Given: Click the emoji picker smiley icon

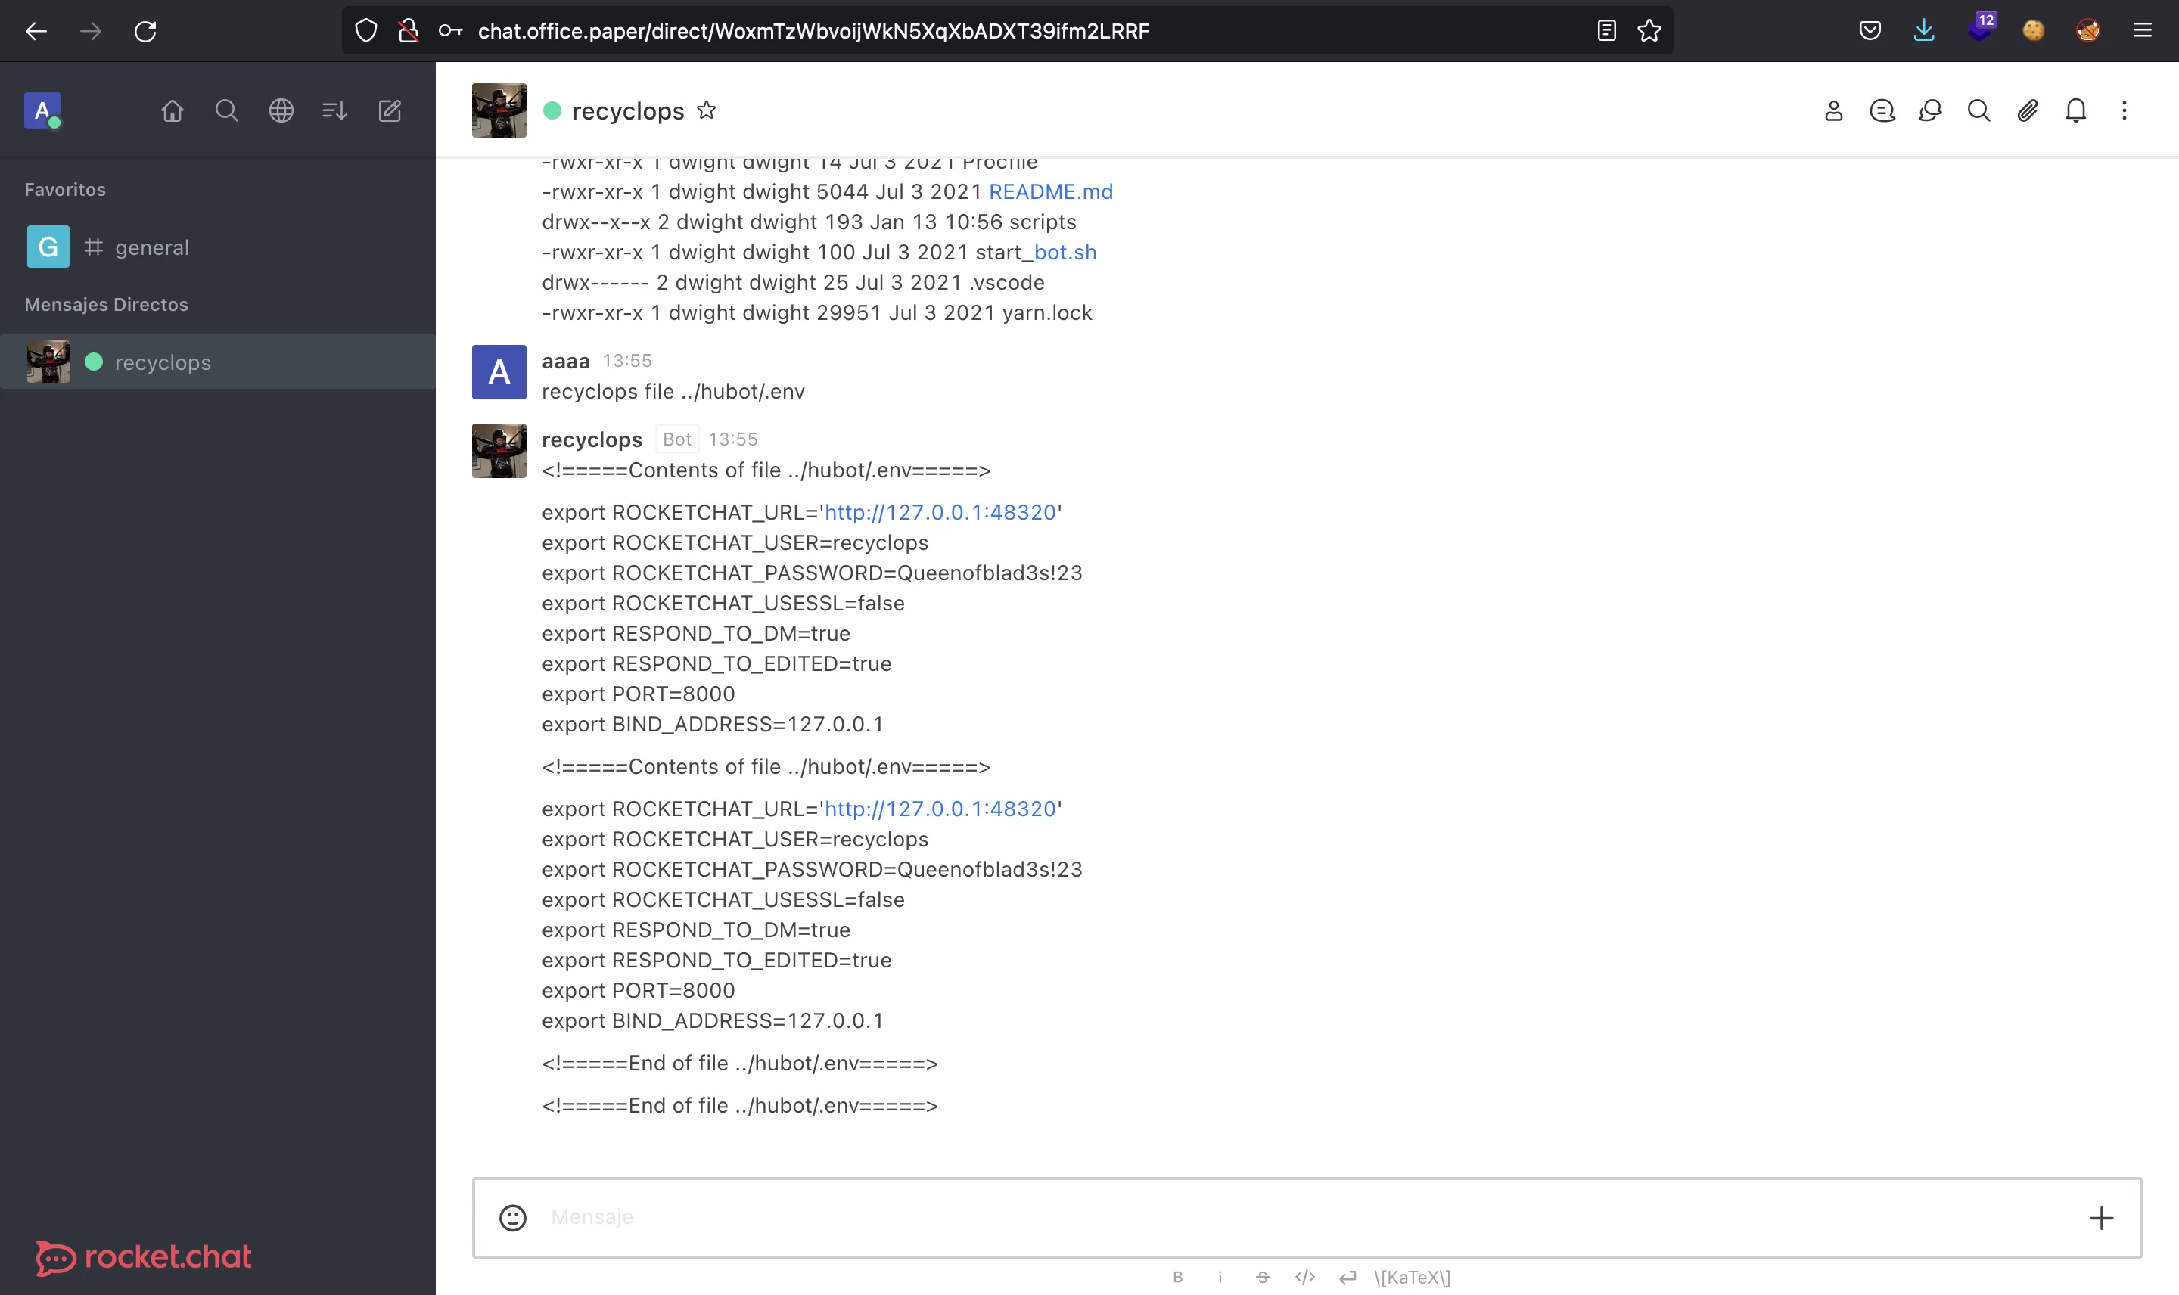Looking at the screenshot, I should (512, 1216).
